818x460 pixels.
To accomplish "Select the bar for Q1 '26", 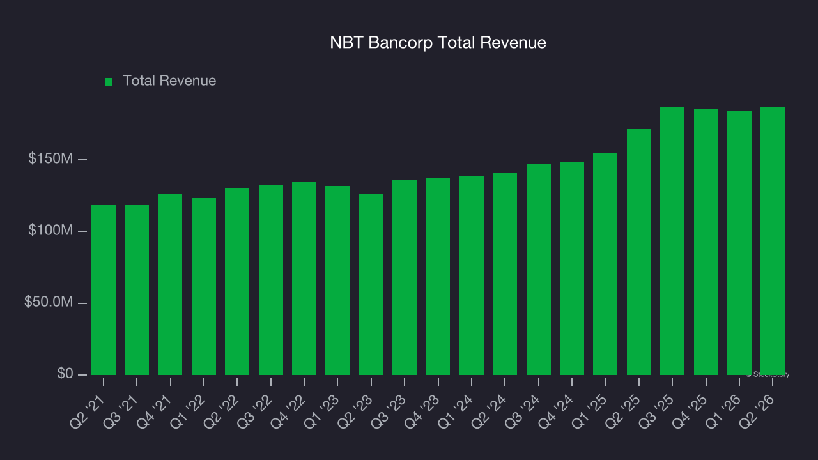I will pos(739,243).
